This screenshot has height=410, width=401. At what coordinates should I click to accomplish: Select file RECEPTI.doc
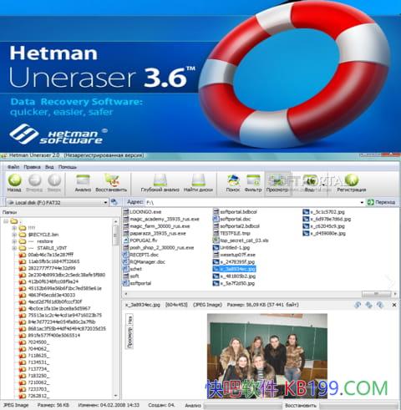click(x=144, y=255)
